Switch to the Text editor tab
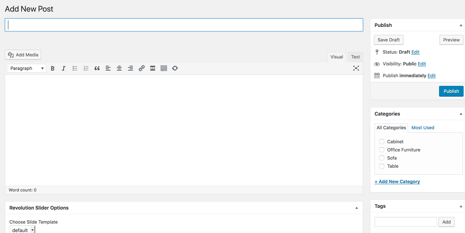Screen dimensions: 465x233 point(355,57)
